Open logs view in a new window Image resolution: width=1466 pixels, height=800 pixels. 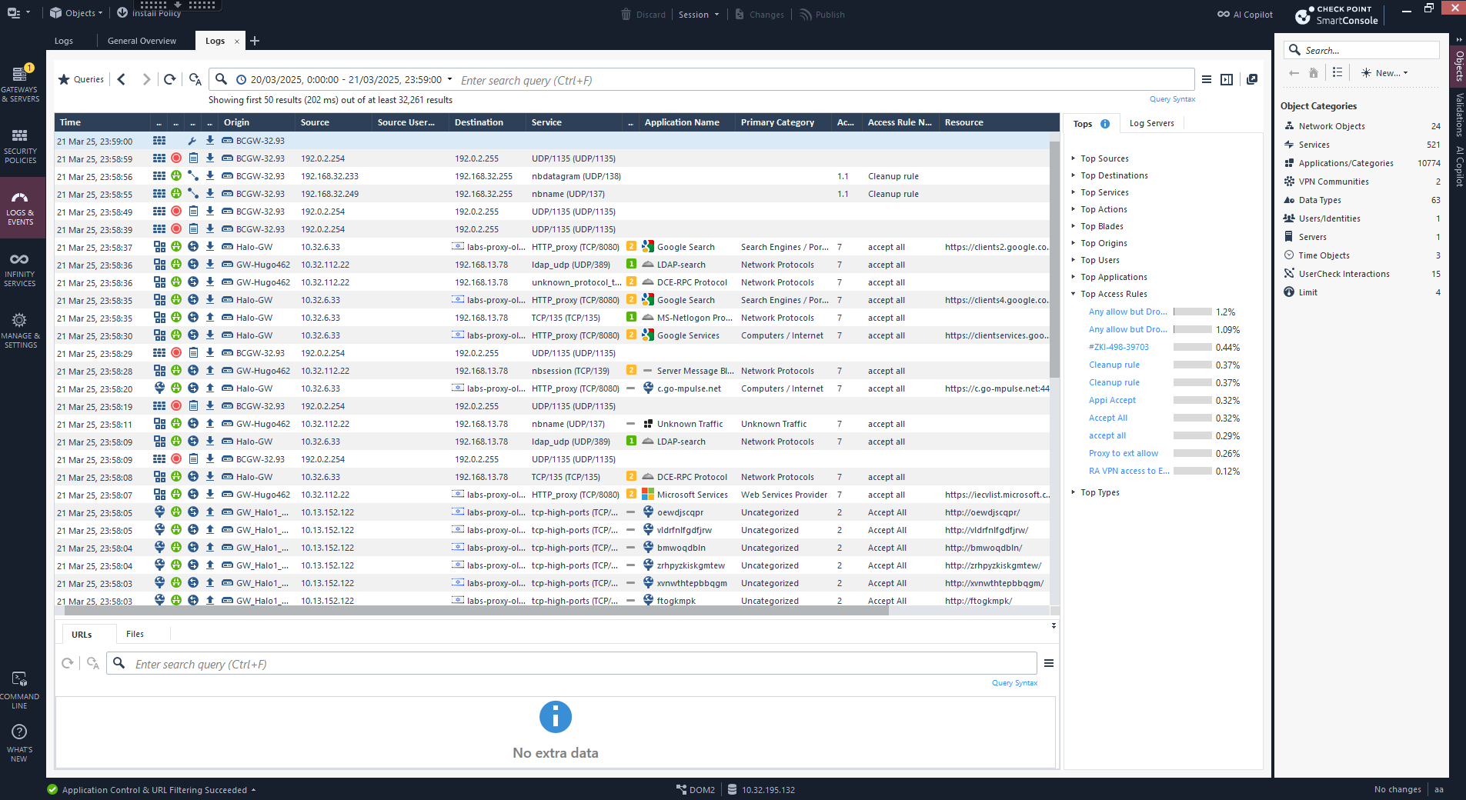coord(1252,79)
